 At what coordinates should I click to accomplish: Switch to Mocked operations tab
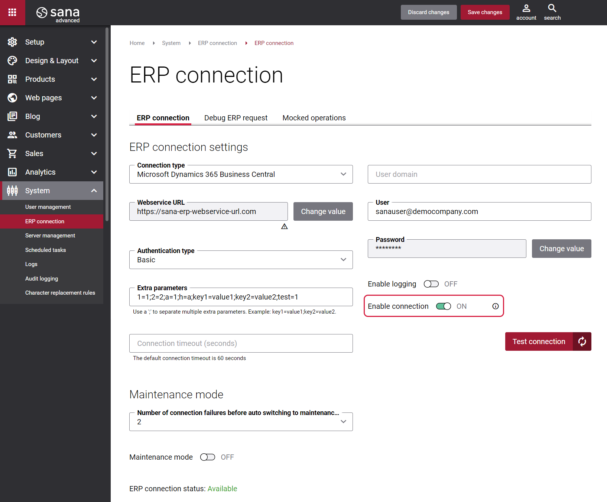click(x=314, y=118)
